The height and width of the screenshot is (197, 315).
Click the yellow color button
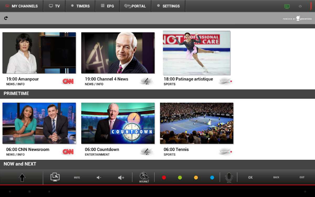click(x=196, y=178)
